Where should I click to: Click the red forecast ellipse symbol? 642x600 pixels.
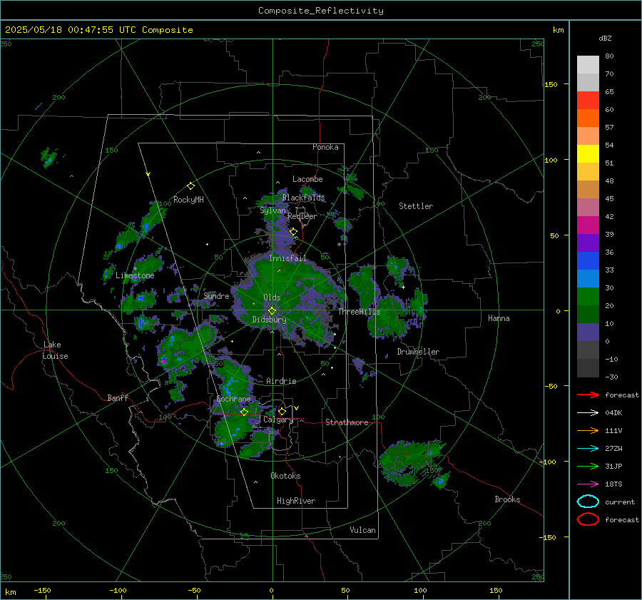588,519
